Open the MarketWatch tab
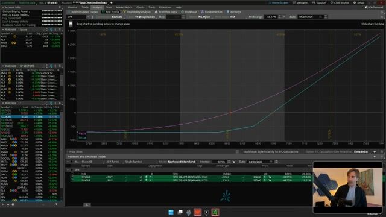The height and width of the screenshot is (217, 386). tap(124, 7)
